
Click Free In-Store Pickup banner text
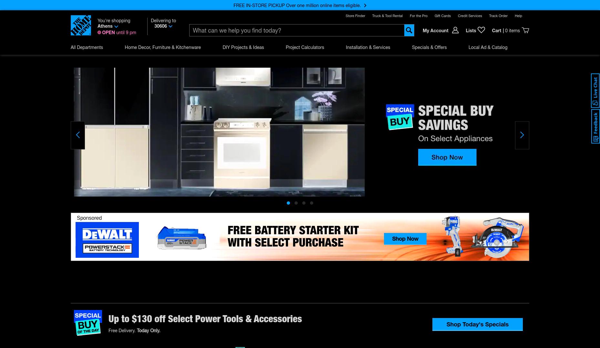click(297, 5)
